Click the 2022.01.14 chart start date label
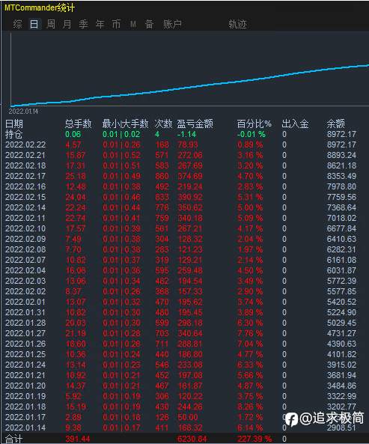This screenshot has width=369, height=444. (x=23, y=112)
